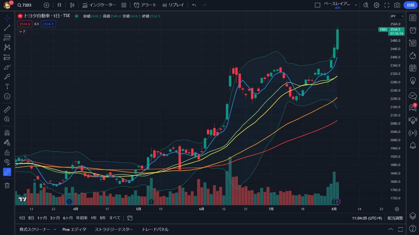Viewport: 419px width, 235px height.
Task: Open the go to date calendar
Action: [130, 218]
